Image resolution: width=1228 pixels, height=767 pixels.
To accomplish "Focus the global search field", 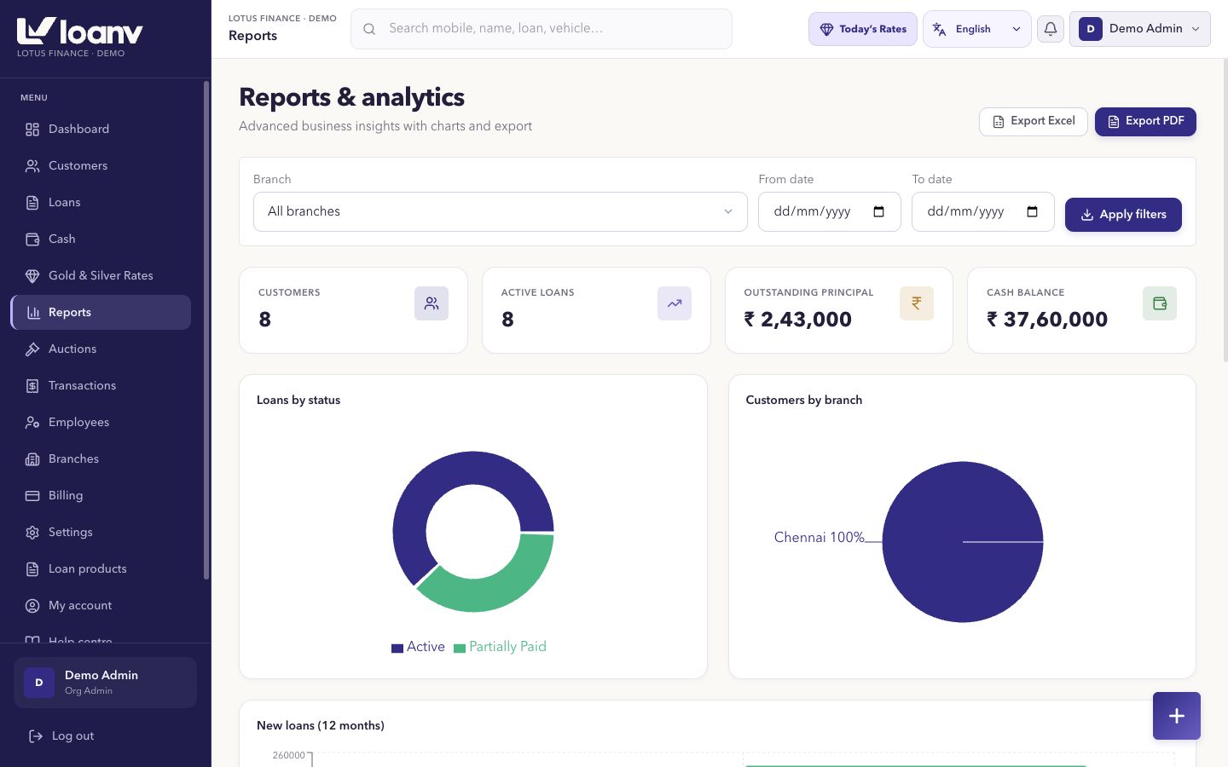I will (542, 29).
